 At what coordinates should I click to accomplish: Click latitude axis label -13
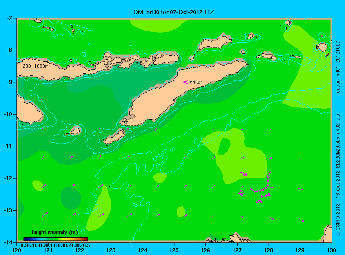(x=8, y=210)
